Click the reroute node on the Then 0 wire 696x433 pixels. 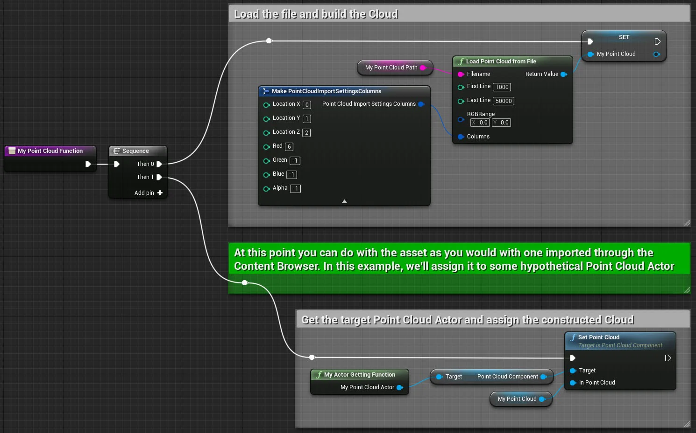(269, 41)
